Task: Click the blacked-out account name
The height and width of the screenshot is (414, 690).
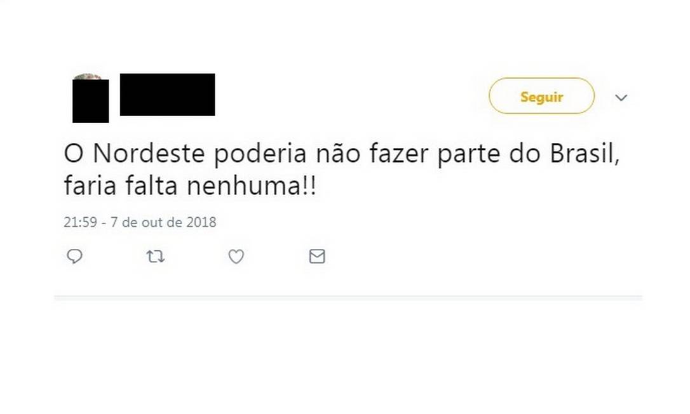Action: (167, 95)
